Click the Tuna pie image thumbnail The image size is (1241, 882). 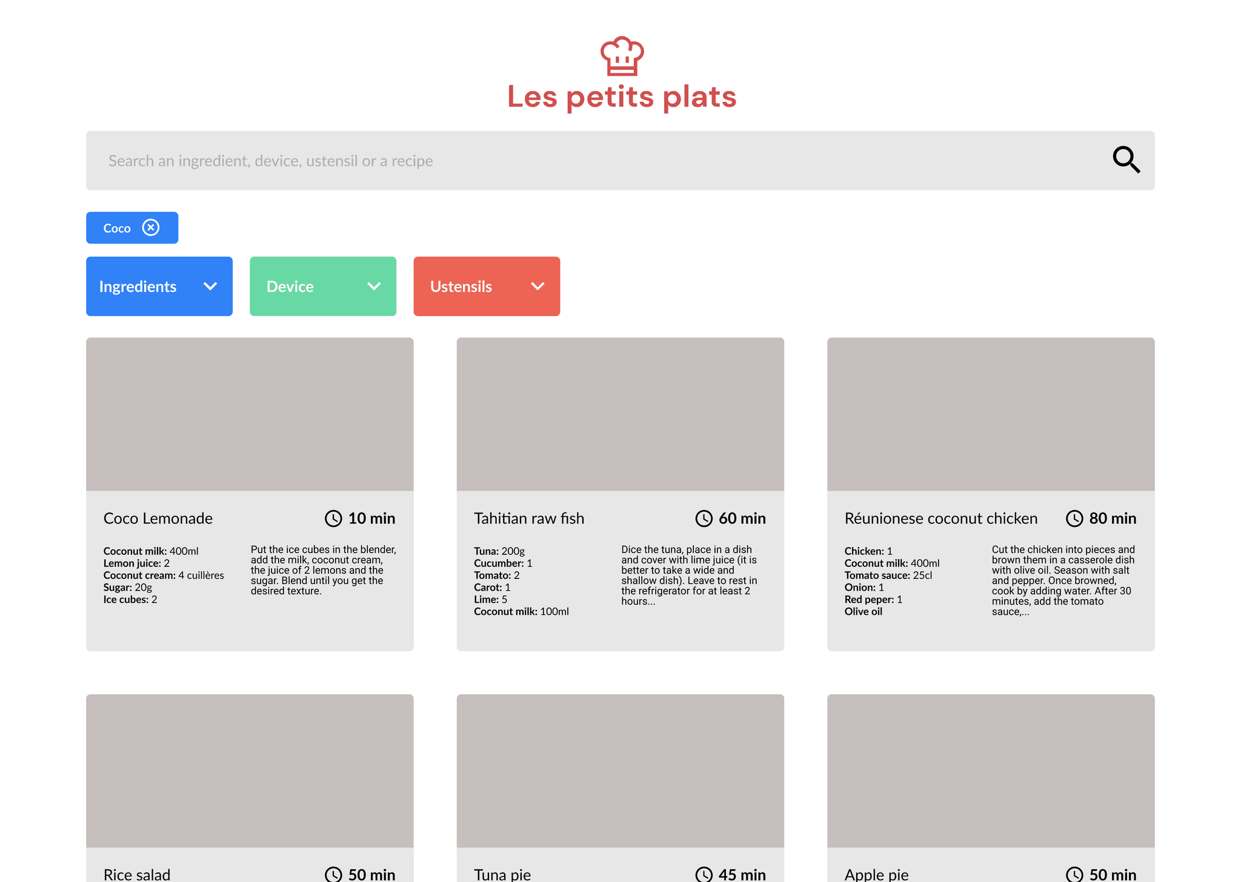pos(620,771)
